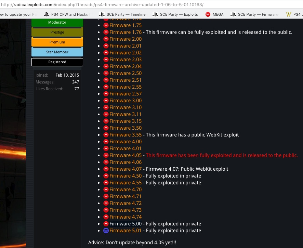Screen dimensions: 303x248
Task: Click MEGA icon beside Firmware 4.05
Action: 106,155
